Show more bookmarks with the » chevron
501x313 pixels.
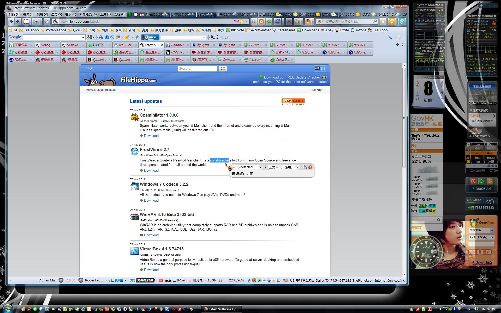tap(404, 30)
